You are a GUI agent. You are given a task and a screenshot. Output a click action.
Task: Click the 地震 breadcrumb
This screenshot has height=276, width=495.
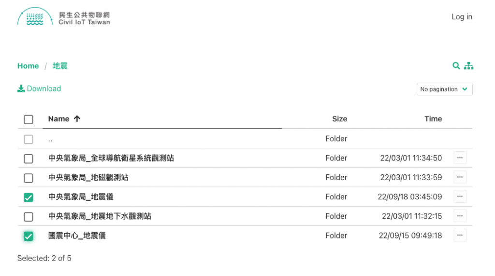(x=60, y=66)
